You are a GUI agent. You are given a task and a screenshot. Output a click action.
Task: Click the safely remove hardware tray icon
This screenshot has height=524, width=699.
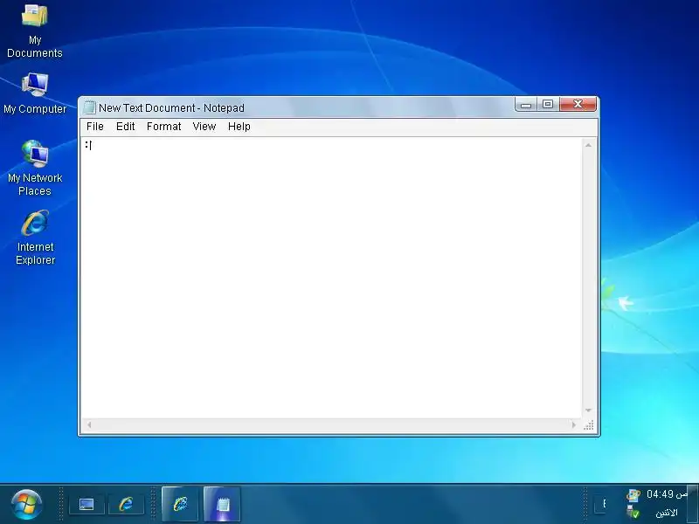pyautogui.click(x=633, y=512)
